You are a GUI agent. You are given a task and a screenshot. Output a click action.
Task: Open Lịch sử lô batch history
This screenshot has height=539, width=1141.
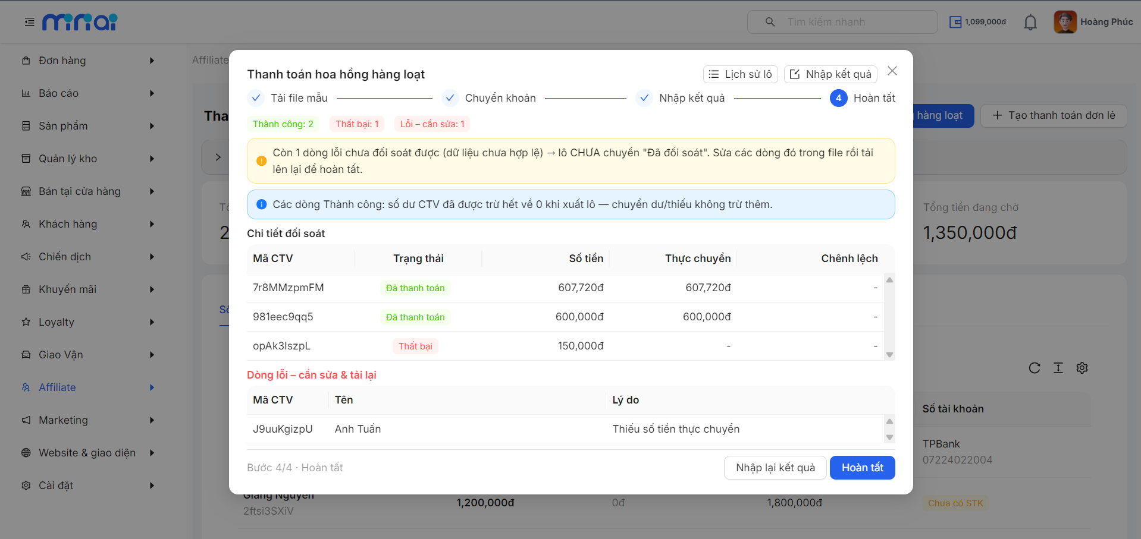click(741, 74)
